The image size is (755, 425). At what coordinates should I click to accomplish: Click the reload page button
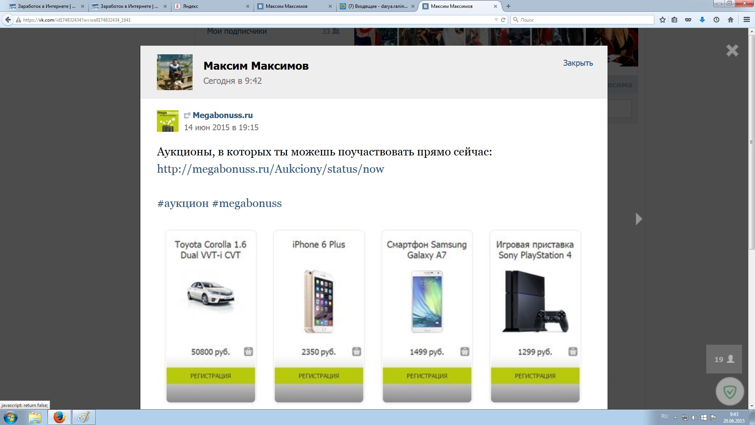503,20
